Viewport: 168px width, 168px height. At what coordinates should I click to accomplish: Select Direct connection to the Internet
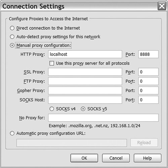(x=12, y=28)
